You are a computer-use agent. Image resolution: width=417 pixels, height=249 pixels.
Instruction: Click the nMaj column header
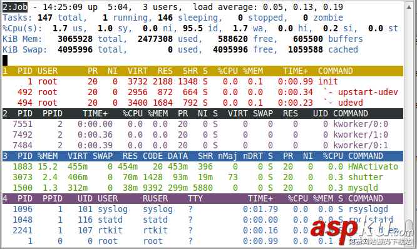[x=228, y=156]
